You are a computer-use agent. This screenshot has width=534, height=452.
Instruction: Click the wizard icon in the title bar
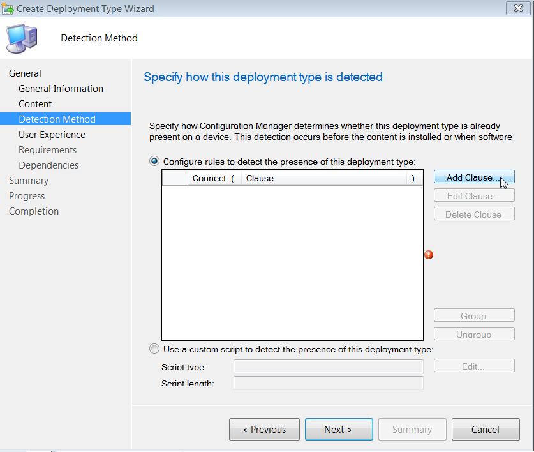coord(8,8)
